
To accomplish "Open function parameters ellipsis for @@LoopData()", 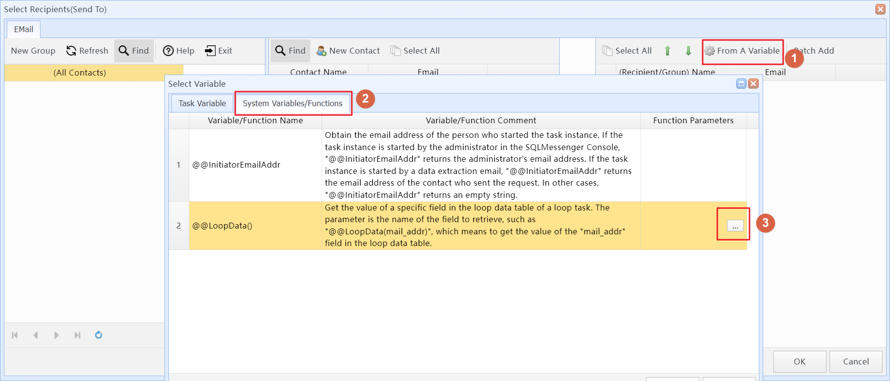I will pyautogui.click(x=735, y=226).
